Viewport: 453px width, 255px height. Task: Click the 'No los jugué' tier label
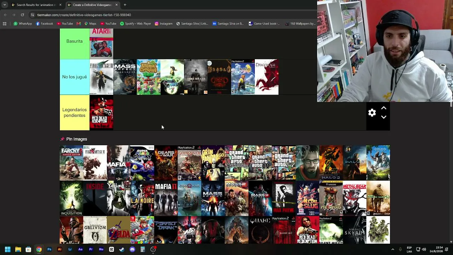click(74, 77)
